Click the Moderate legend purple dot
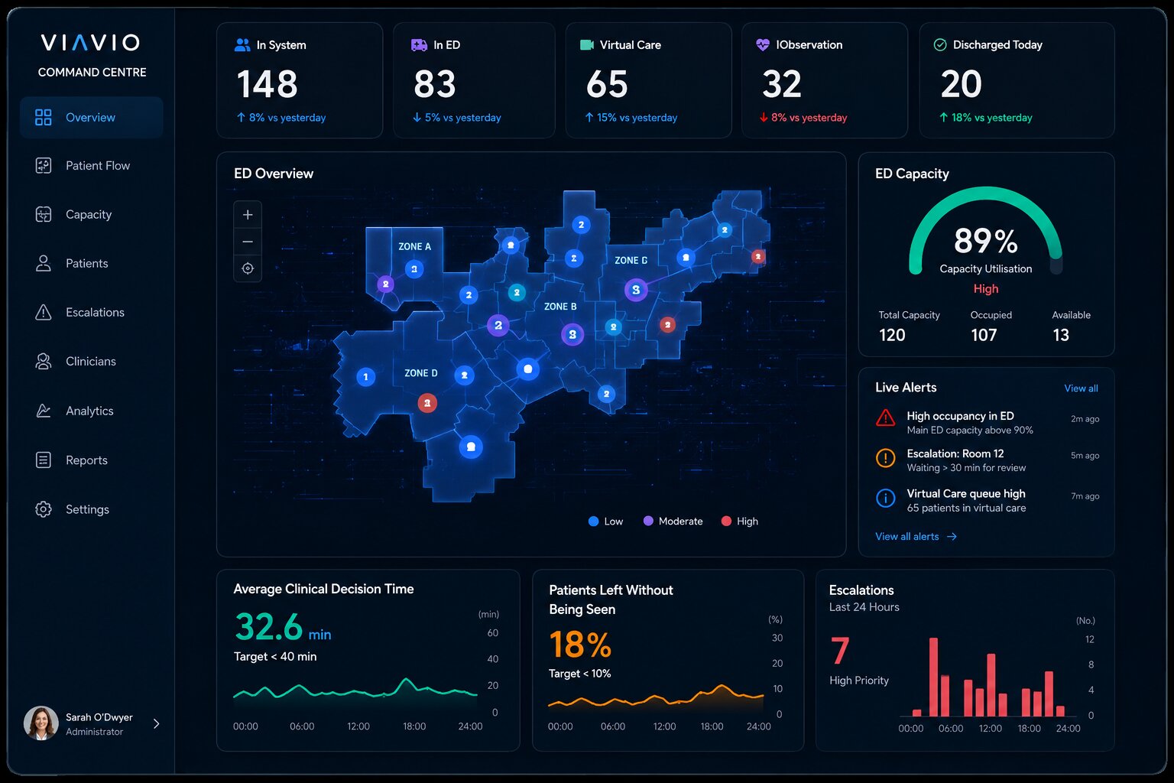Viewport: 1174px width, 783px height. click(648, 521)
